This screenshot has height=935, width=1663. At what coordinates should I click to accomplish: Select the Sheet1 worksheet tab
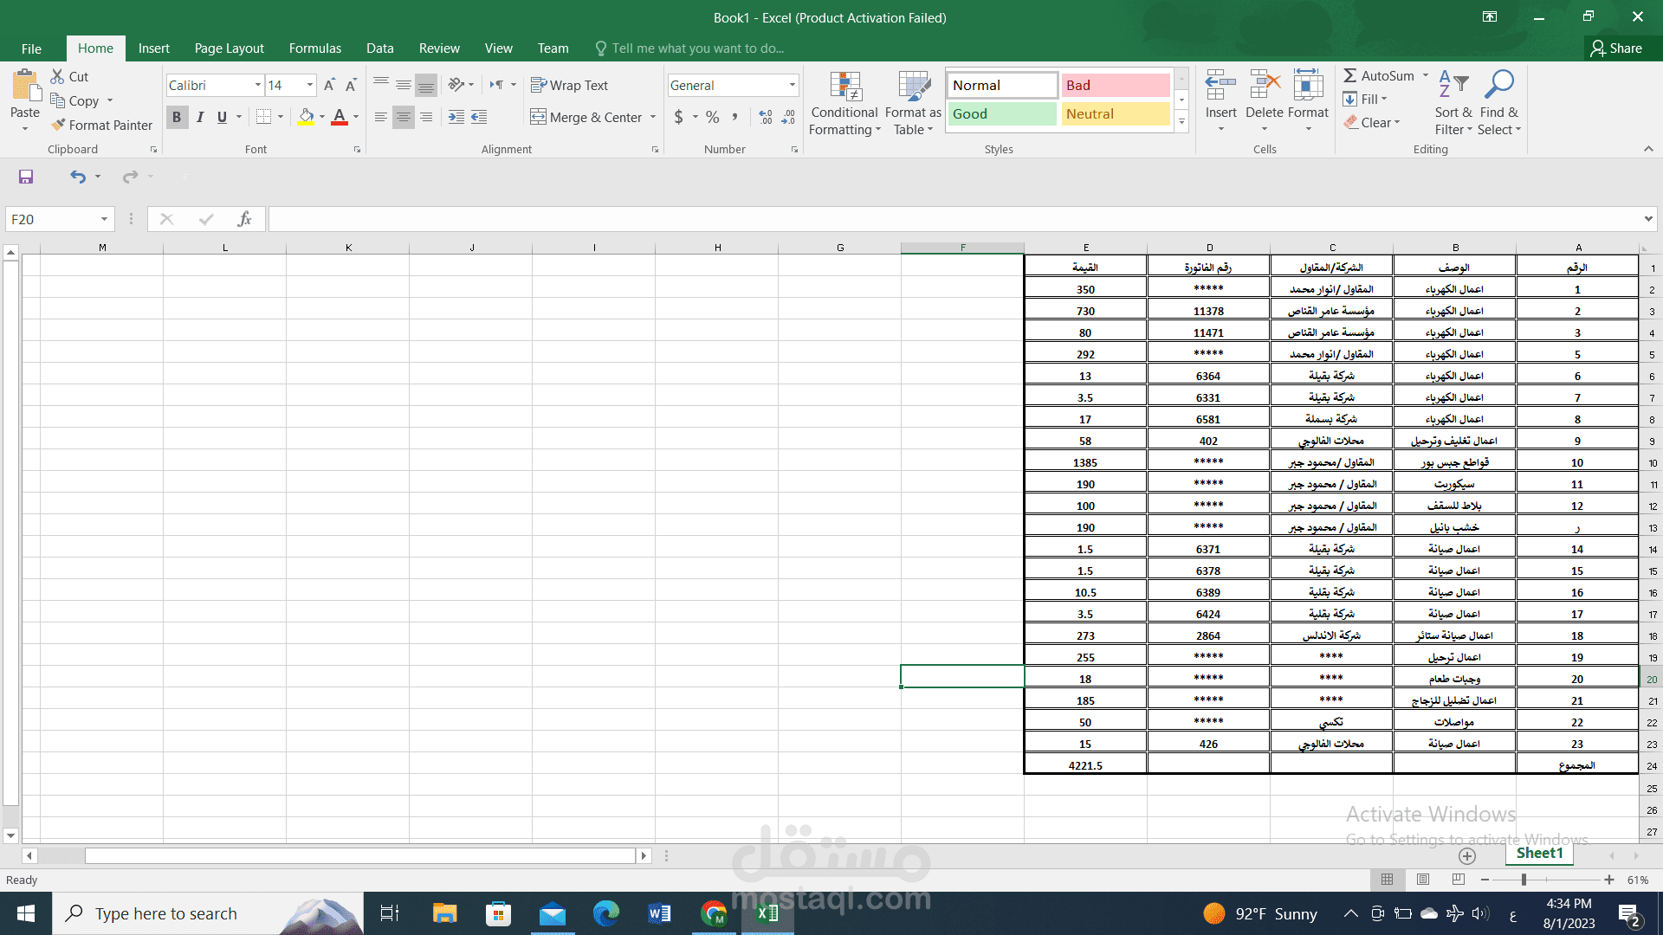pyautogui.click(x=1539, y=854)
